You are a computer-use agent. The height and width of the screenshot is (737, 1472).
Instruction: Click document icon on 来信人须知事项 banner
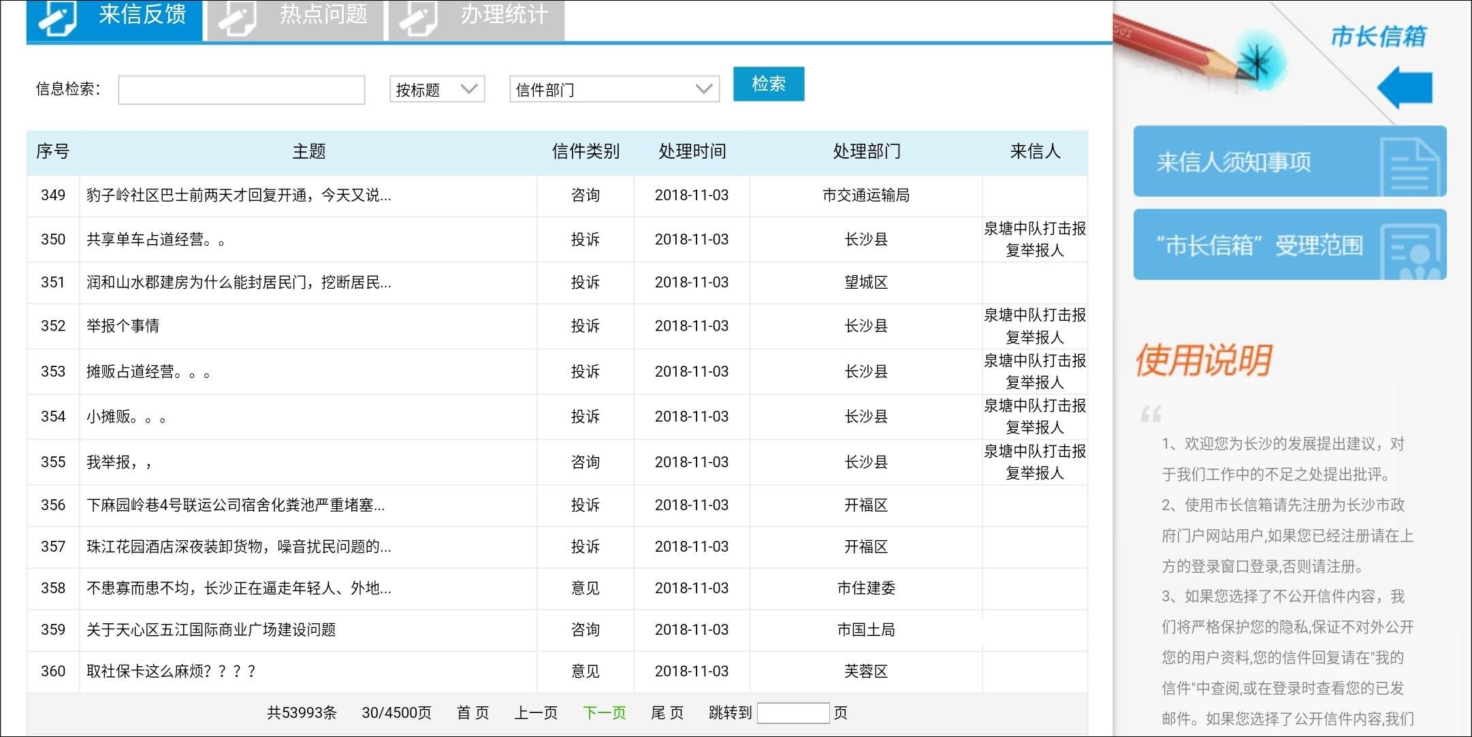tap(1409, 166)
